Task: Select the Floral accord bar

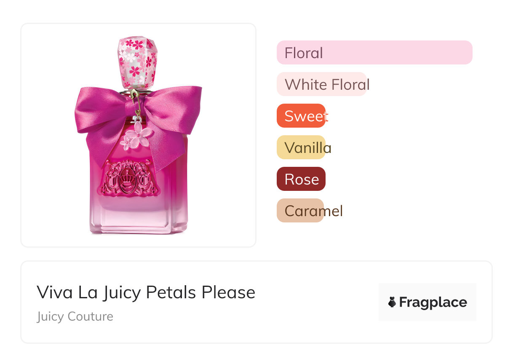Action: [374, 53]
